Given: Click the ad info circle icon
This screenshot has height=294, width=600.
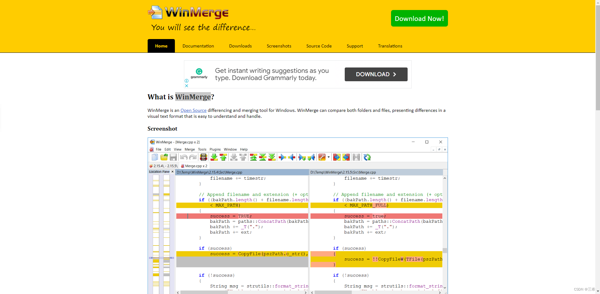Looking at the screenshot, I should 186,81.
